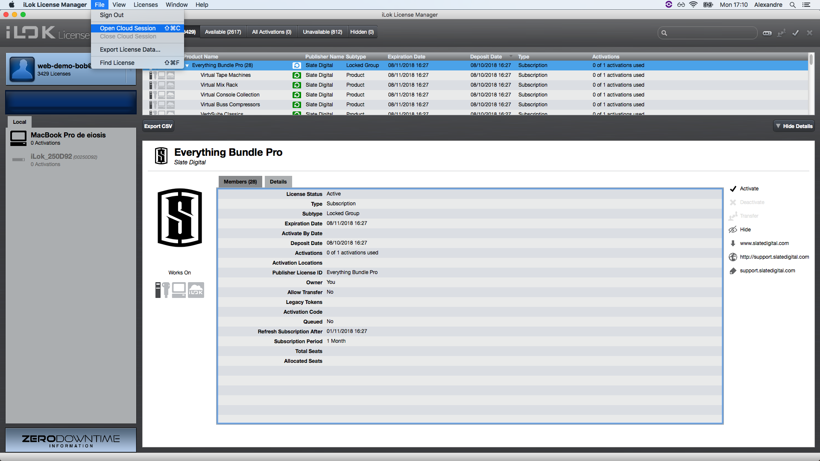
Task: Toggle the Hide Details panel button
Action: point(794,126)
